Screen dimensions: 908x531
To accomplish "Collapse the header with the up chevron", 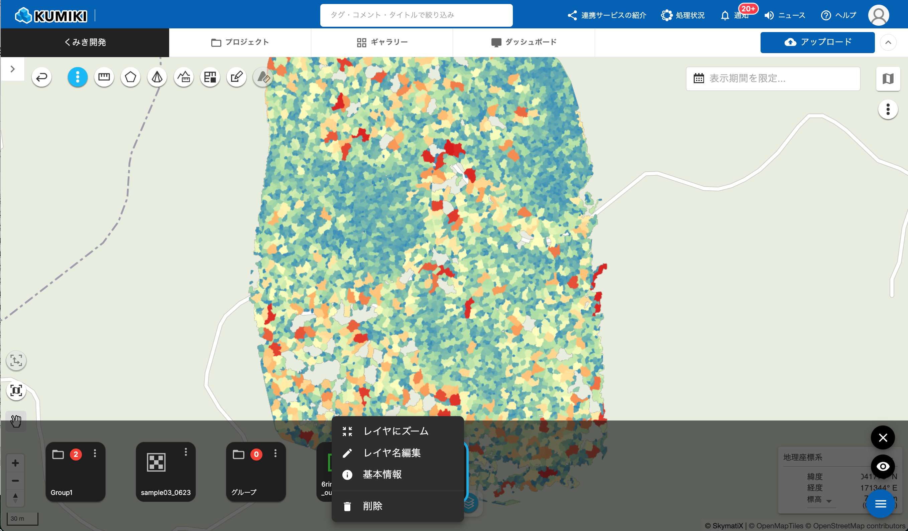I will click(888, 42).
